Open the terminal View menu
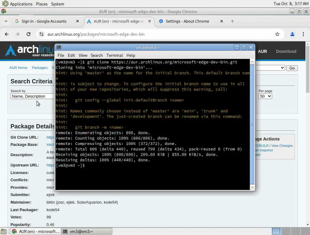310x235 pixels. click(83, 56)
